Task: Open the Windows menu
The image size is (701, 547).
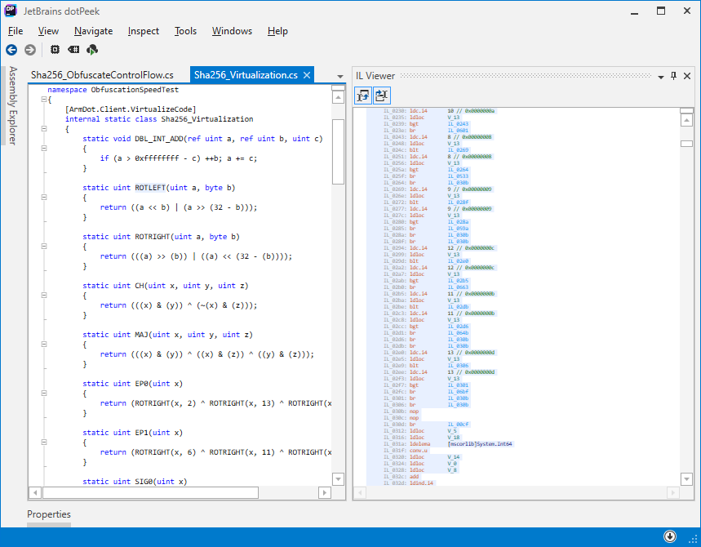Action: pos(232,31)
